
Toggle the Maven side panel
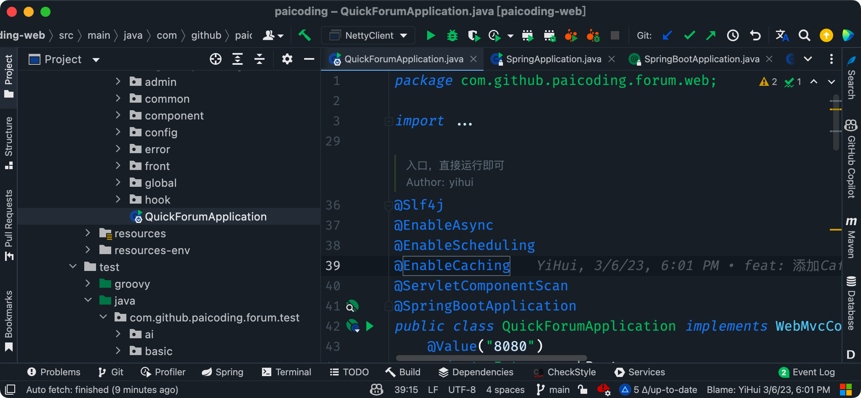851,237
